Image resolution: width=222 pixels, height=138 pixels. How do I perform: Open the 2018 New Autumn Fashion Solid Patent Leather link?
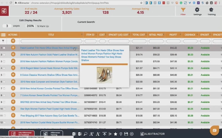click(49, 54)
